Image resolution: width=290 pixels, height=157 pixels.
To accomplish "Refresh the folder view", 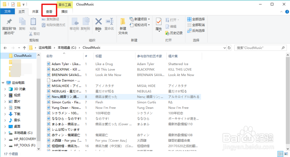I will (229, 48).
